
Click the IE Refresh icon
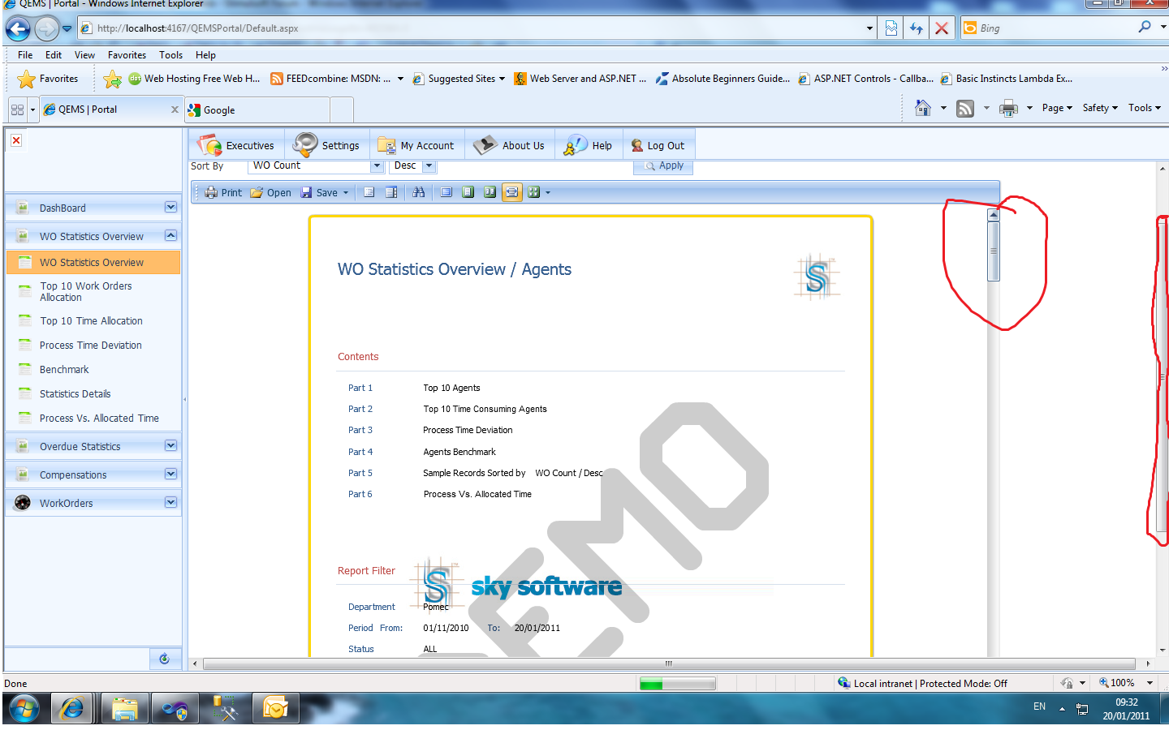[x=917, y=28]
